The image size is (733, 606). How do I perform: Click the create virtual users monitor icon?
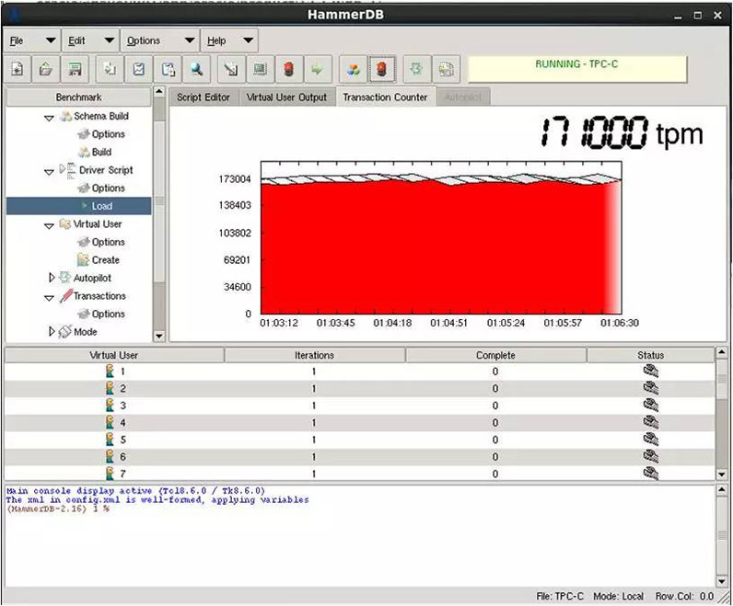260,70
